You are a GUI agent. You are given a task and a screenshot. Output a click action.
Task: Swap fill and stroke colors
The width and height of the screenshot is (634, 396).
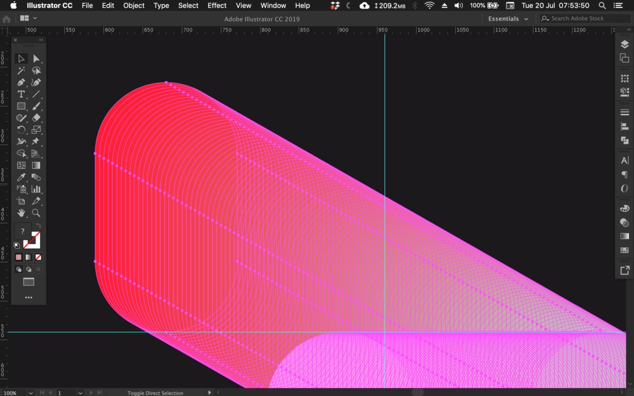tap(38, 226)
